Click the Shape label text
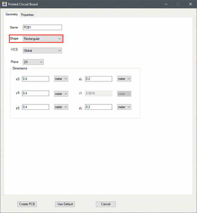This screenshot has width=197, height=213. coord(14,38)
